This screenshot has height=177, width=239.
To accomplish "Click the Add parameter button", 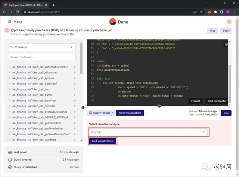I will pos(217,101).
